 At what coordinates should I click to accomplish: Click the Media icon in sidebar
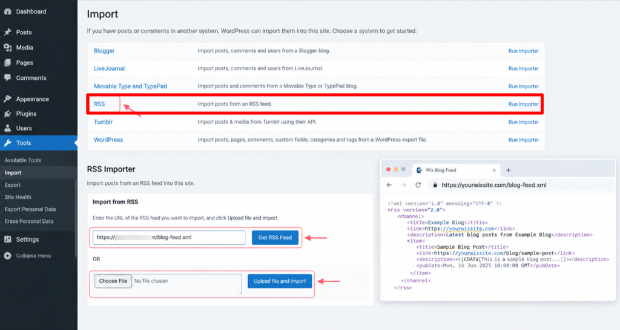point(7,47)
